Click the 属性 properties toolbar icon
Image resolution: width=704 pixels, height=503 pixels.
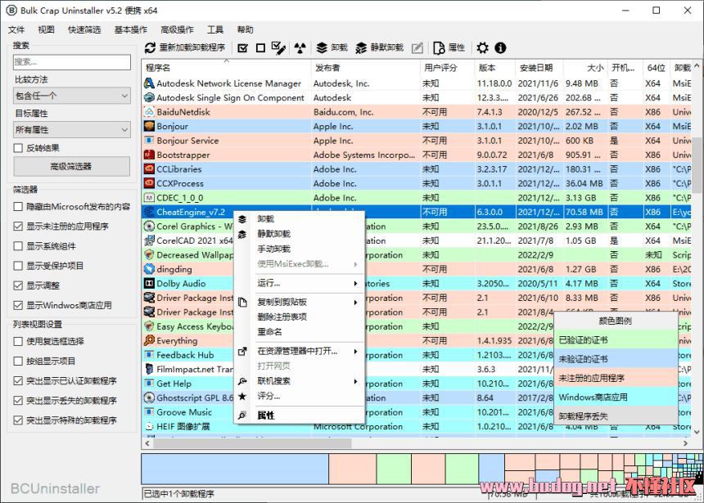pyautogui.click(x=449, y=48)
